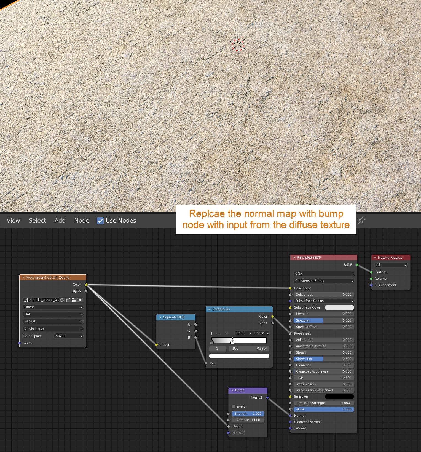The image size is (421, 452).
Task: Open the GGX distribution dropdown
Action: point(324,274)
